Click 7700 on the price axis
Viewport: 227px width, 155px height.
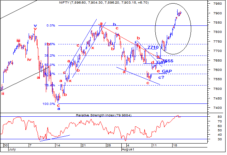click(218, 51)
